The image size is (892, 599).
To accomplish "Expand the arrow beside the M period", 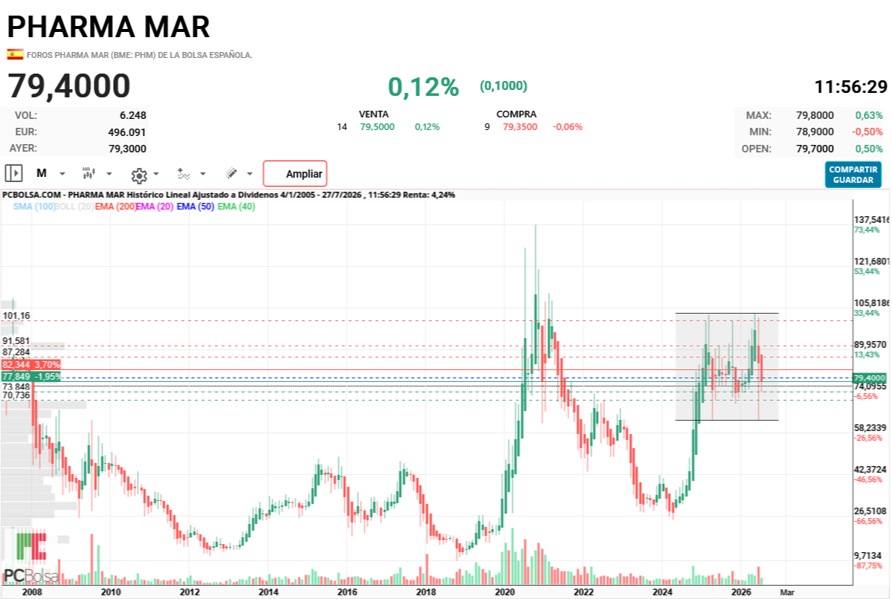I will click(62, 174).
